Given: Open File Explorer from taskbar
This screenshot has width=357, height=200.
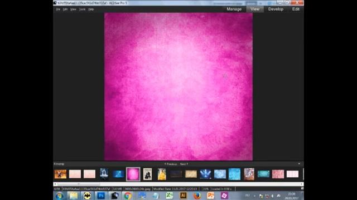Looking at the screenshot, I should [x=74, y=196].
